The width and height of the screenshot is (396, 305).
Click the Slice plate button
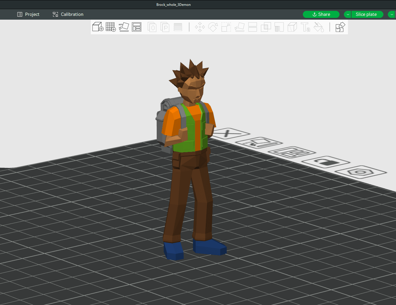click(367, 14)
